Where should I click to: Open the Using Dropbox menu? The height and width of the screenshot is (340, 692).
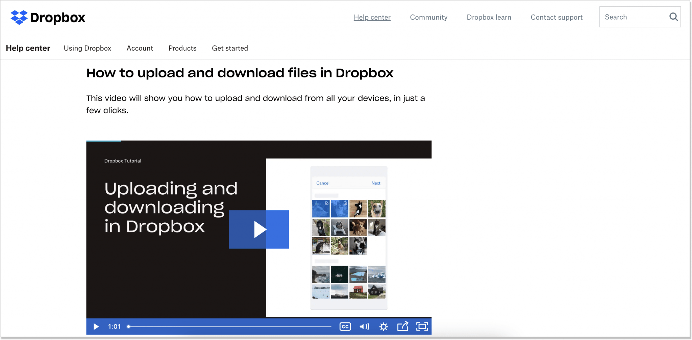click(x=87, y=48)
